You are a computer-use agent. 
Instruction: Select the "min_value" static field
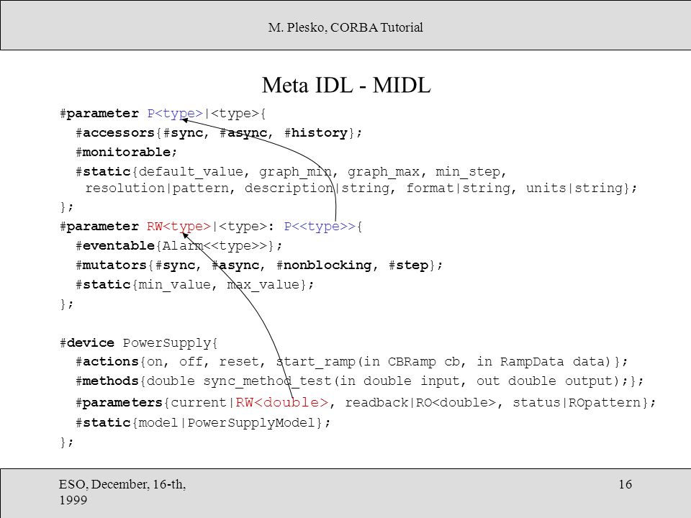175,285
